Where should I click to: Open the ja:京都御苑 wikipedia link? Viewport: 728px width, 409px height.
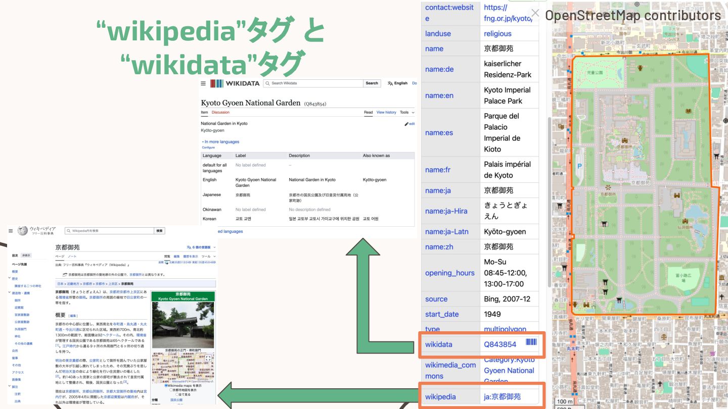[502, 396]
